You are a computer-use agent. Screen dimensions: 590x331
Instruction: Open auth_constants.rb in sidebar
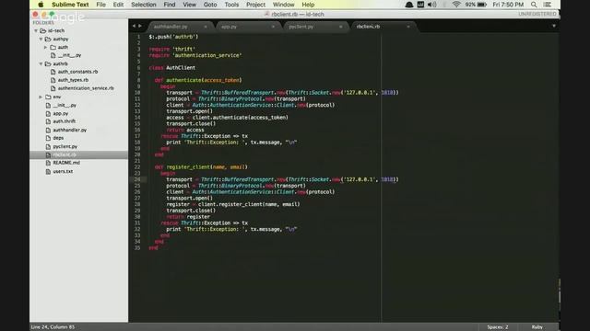pos(77,72)
